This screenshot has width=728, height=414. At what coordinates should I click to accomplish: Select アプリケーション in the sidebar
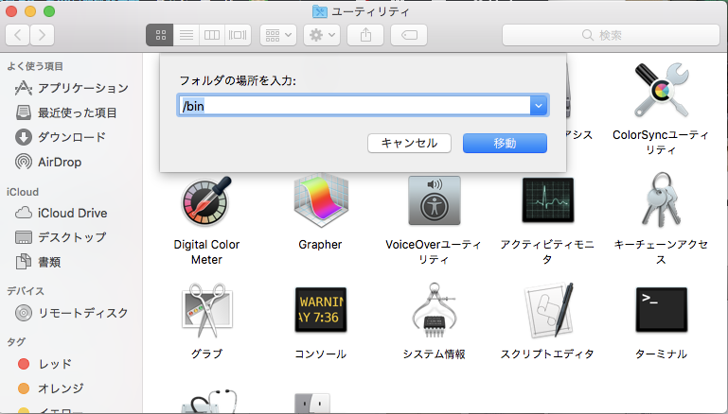point(72,88)
